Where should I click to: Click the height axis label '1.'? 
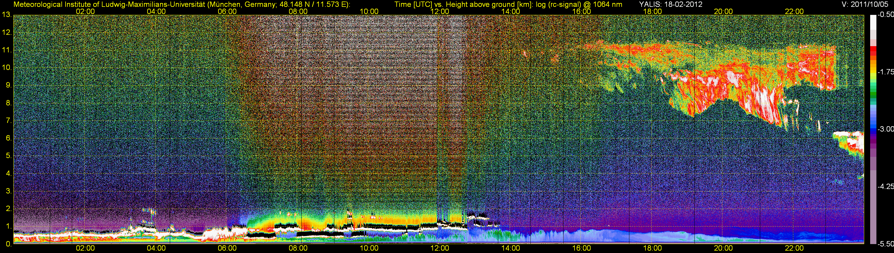pyautogui.click(x=8, y=226)
